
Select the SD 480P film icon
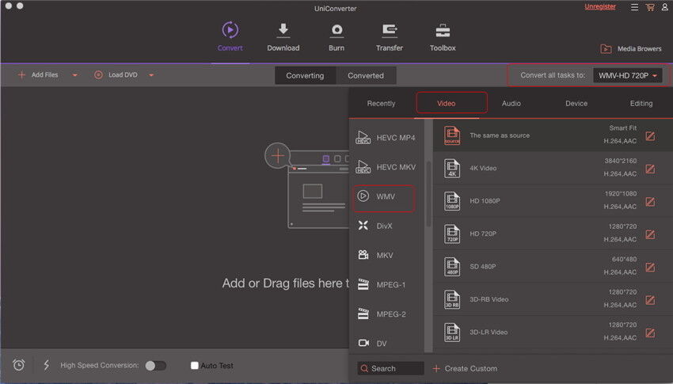452,267
